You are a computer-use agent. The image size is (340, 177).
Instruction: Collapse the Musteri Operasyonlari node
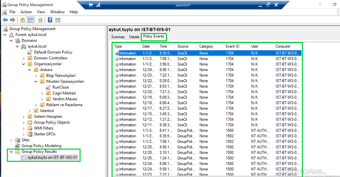(x=36, y=81)
